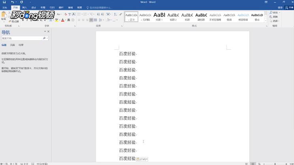Click the 替换 (Replace) button
This screenshot has width=294, height=165.
(274, 17)
